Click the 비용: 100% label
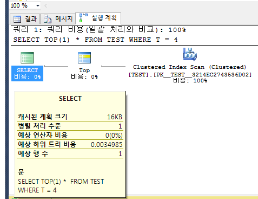This screenshot has height=199, width=258. (x=190, y=80)
